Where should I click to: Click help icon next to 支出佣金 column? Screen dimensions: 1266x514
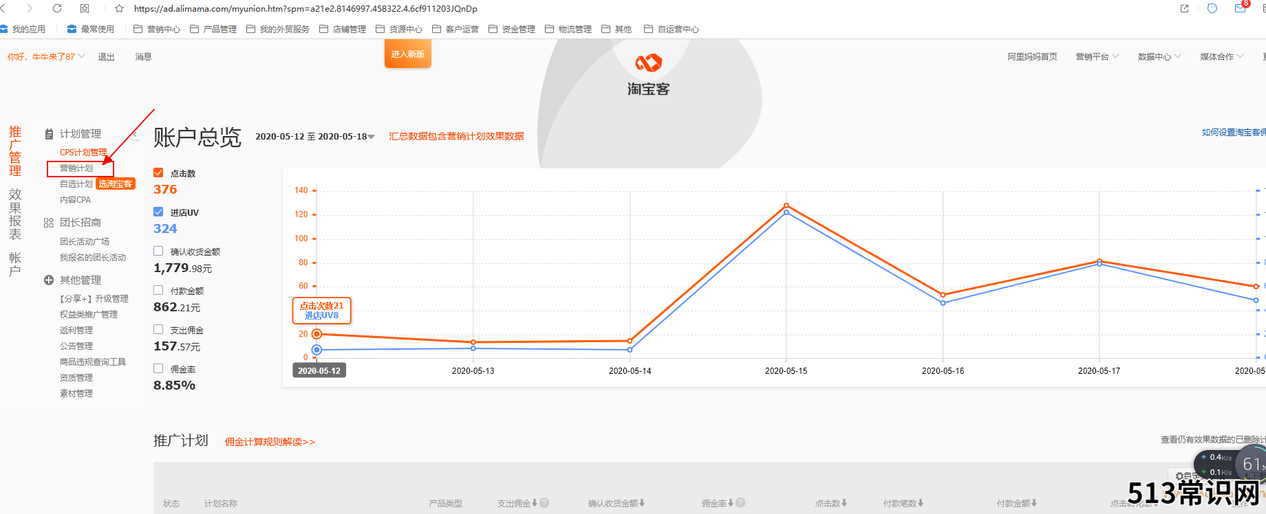pyautogui.click(x=544, y=503)
